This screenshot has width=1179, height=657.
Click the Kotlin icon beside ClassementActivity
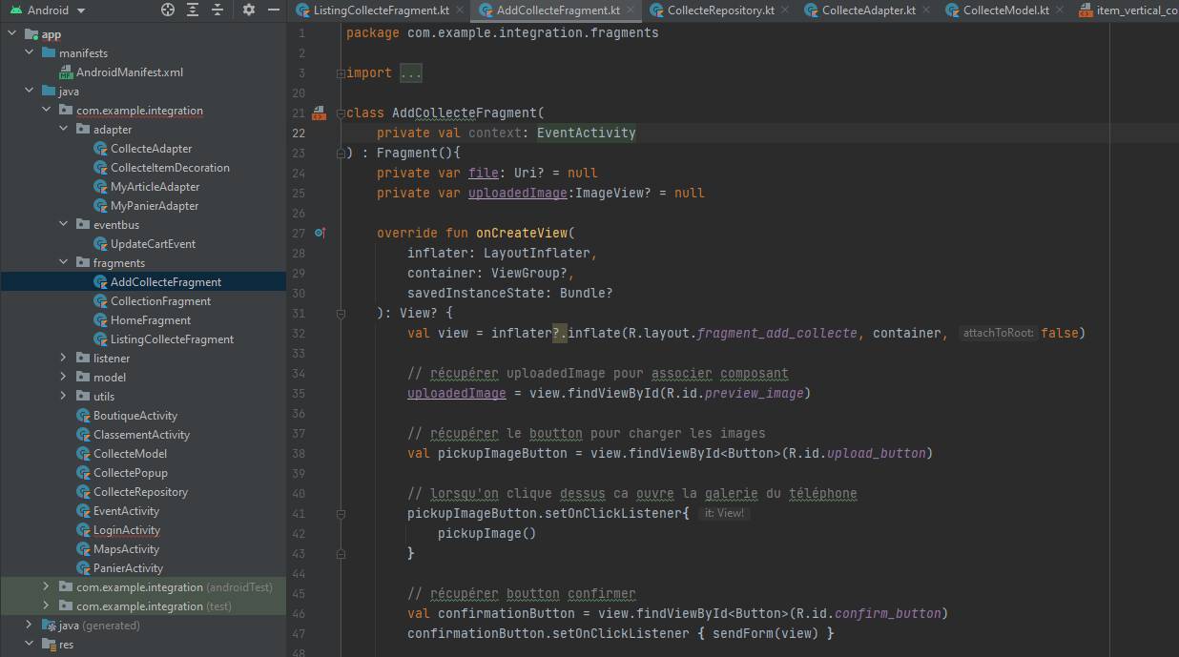[x=83, y=435]
